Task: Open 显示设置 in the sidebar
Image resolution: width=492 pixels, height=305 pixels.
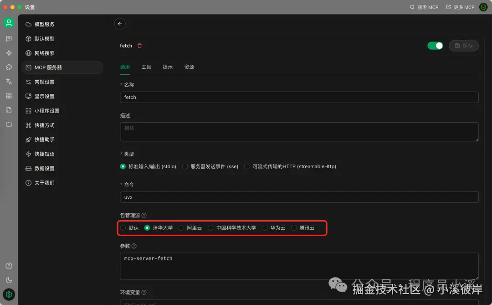Action: [62, 97]
